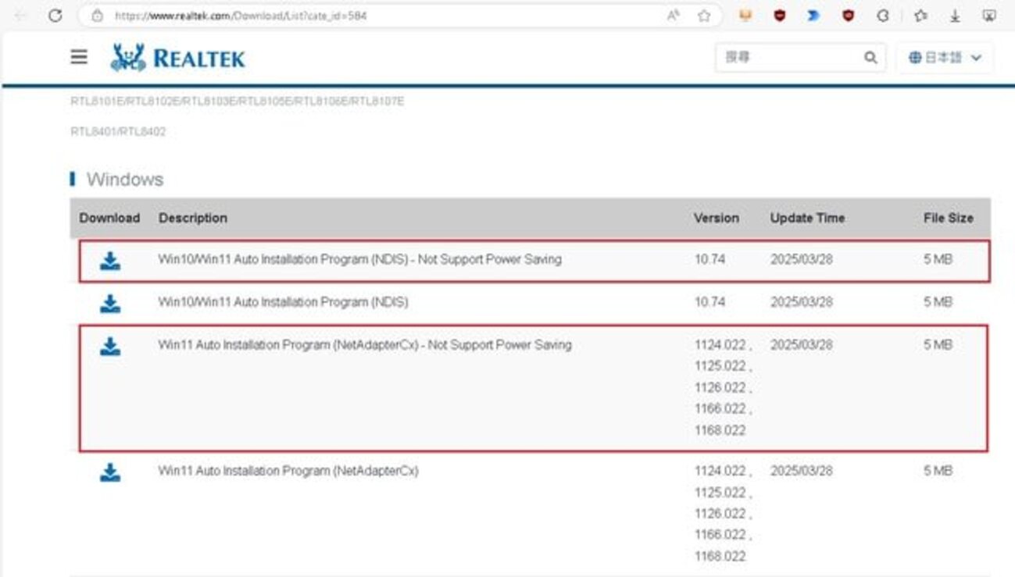Download the Win10/Win11 NDIS Auto Installation Program
The width and height of the screenshot is (1015, 577).
pos(110,302)
